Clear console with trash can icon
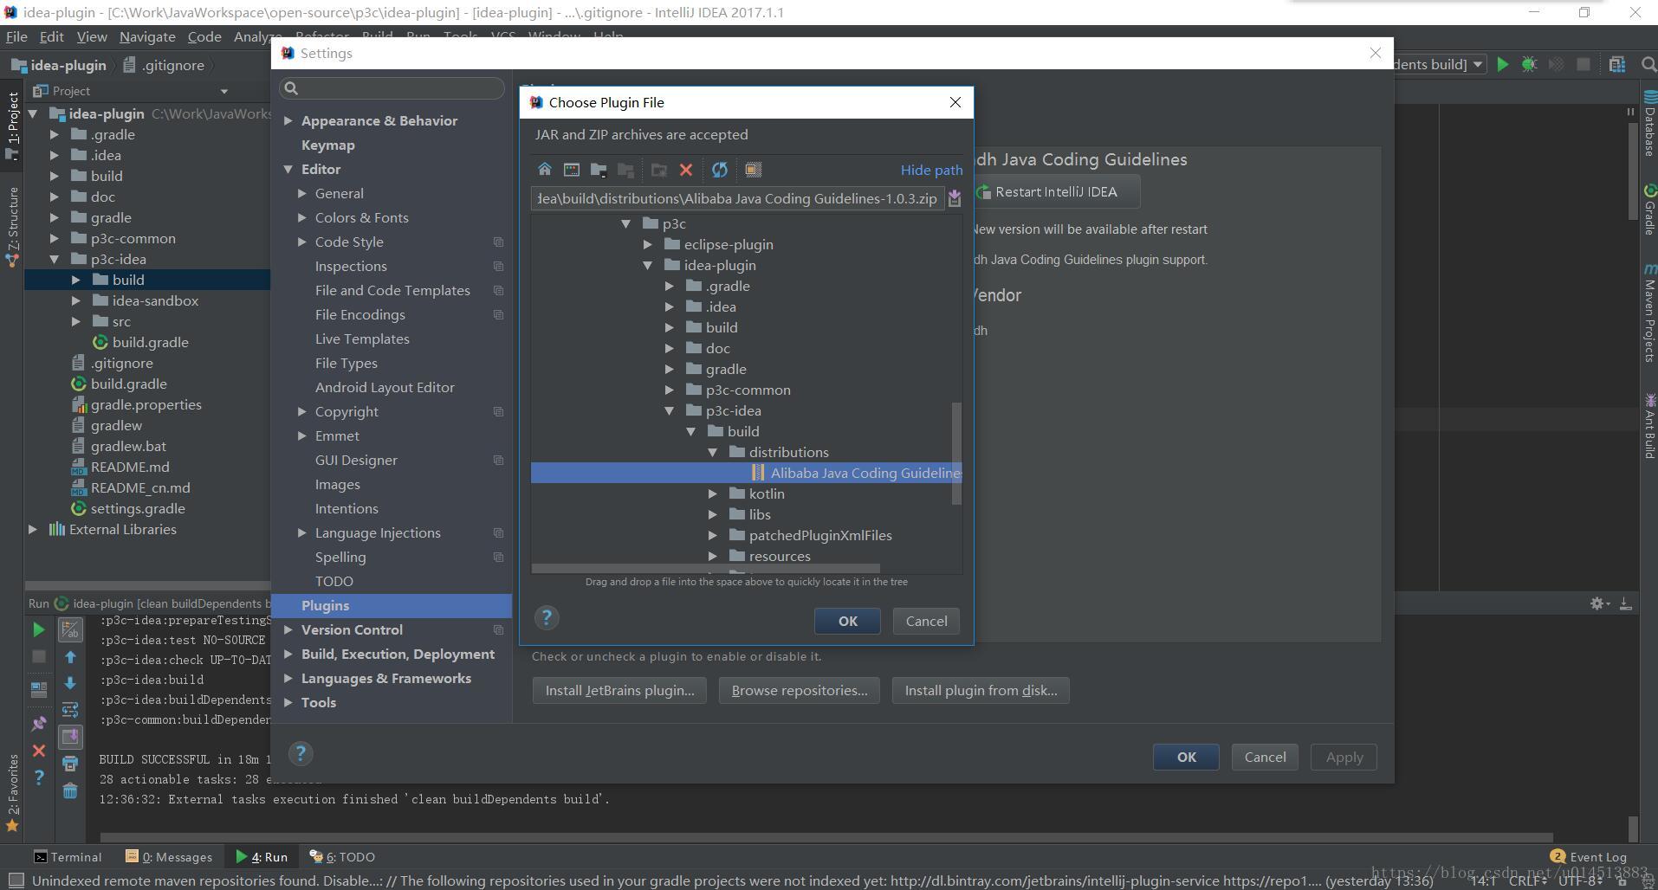The image size is (1658, 890). pyautogui.click(x=70, y=790)
